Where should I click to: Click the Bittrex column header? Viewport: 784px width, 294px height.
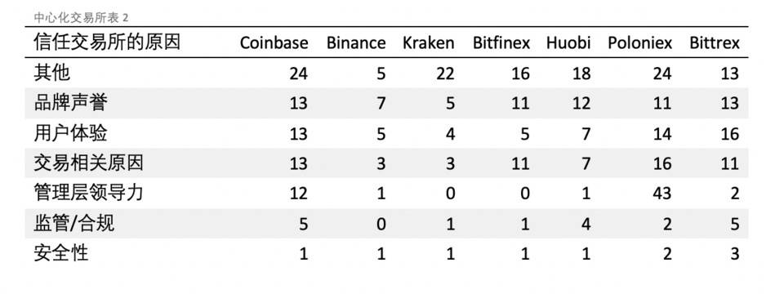coord(715,42)
